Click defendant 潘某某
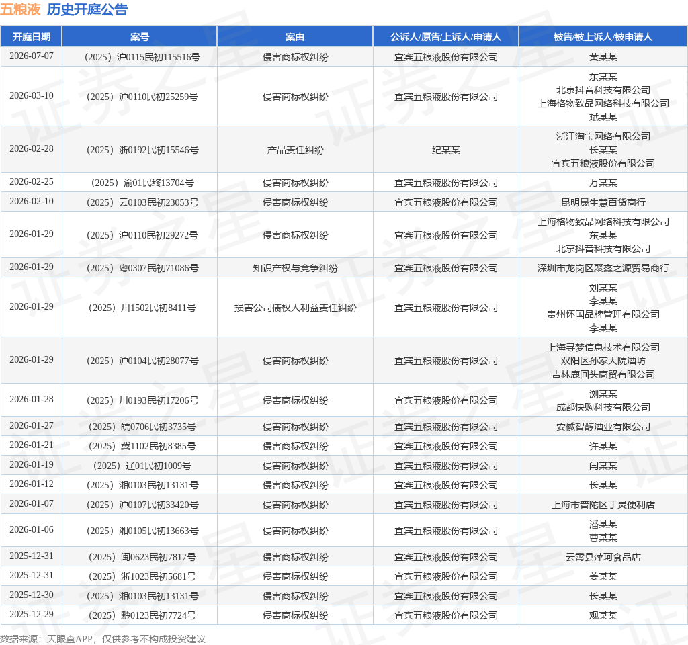Viewport: 688px width, 645px height. click(x=603, y=524)
